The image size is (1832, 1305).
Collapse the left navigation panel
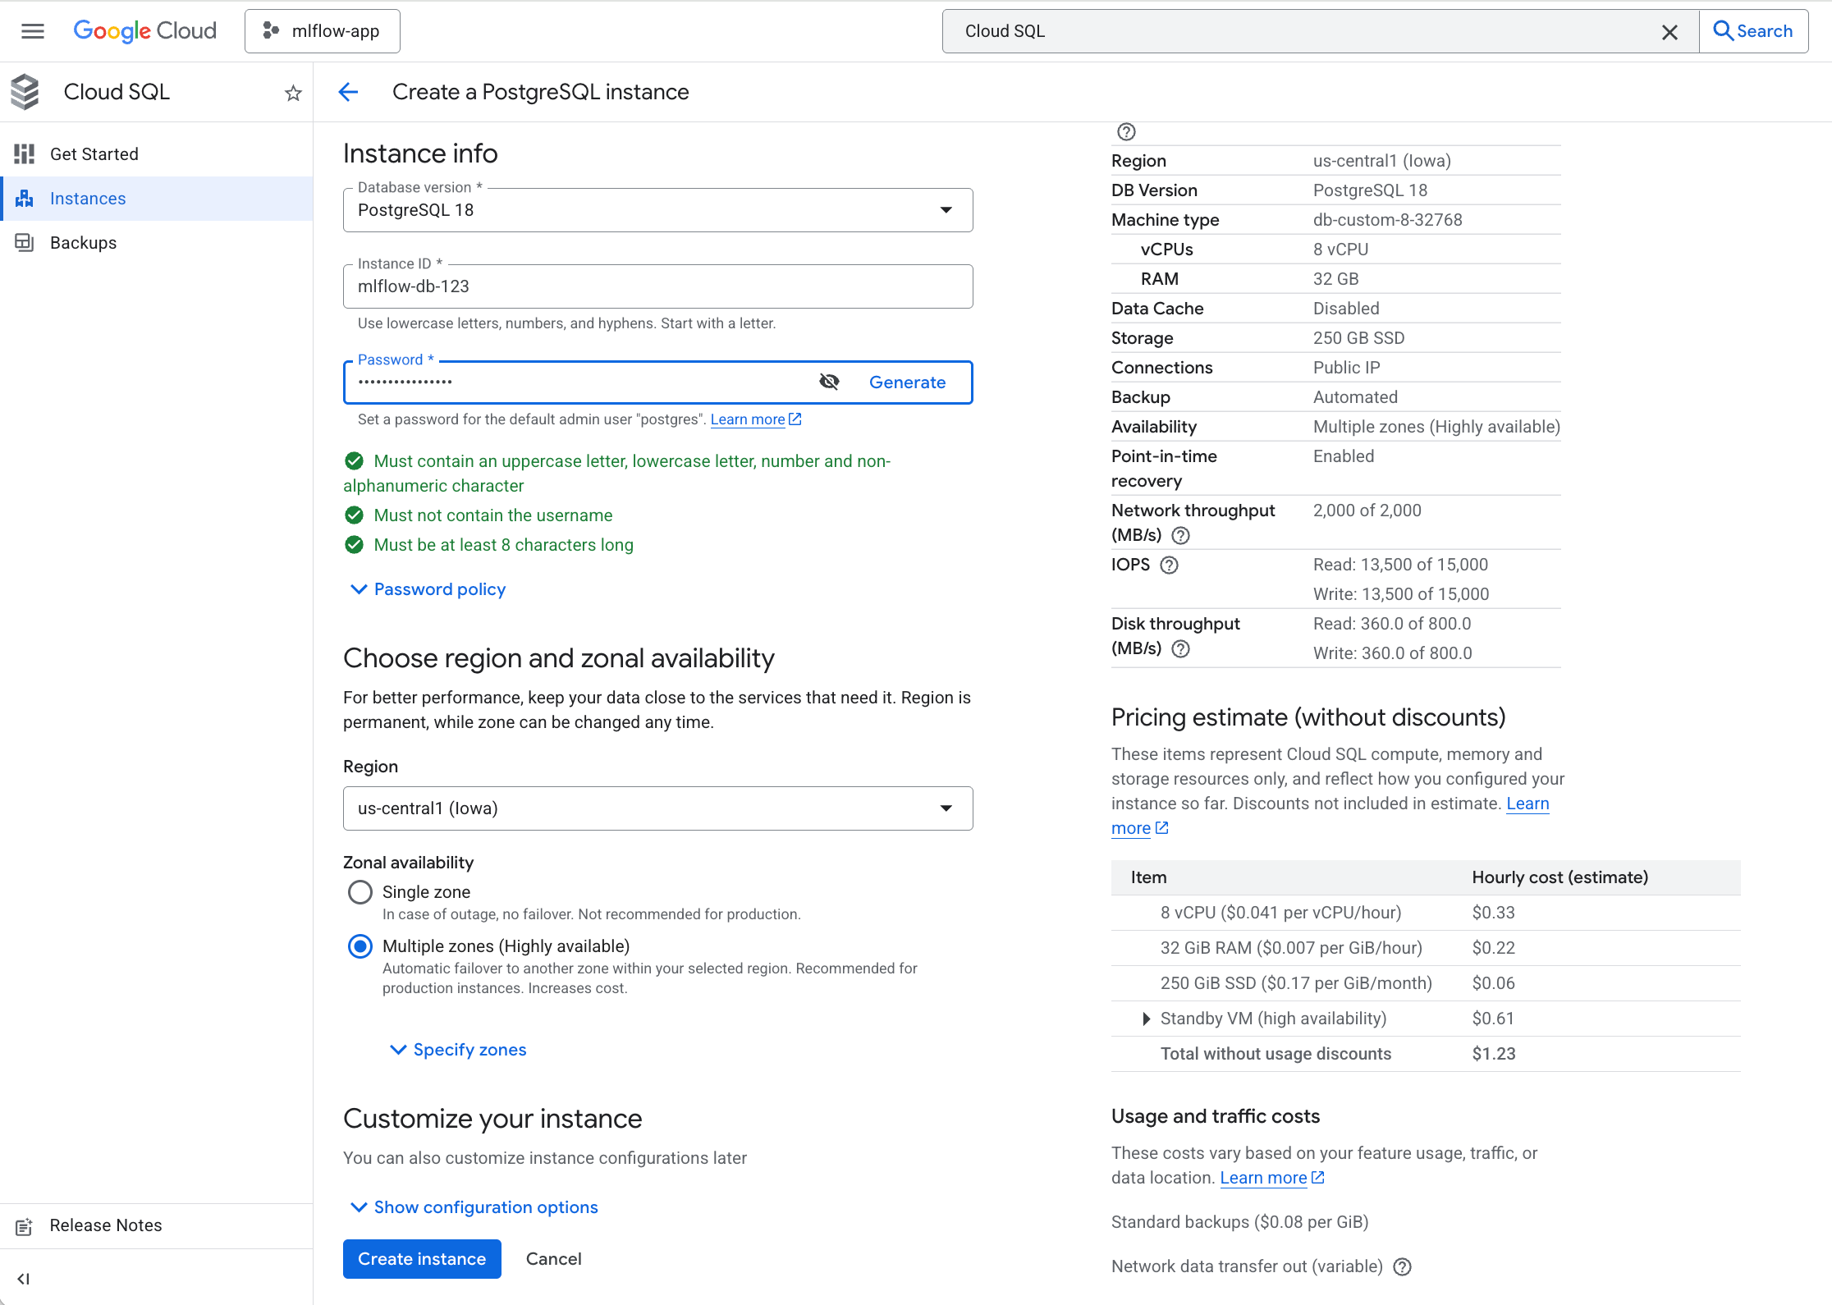tap(23, 1278)
